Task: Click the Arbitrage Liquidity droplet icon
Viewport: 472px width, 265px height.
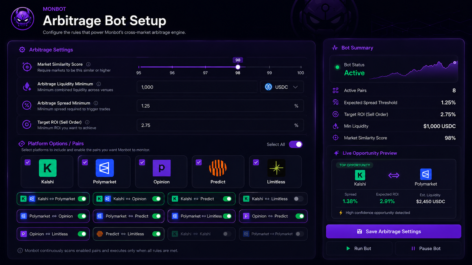Action: (x=27, y=86)
